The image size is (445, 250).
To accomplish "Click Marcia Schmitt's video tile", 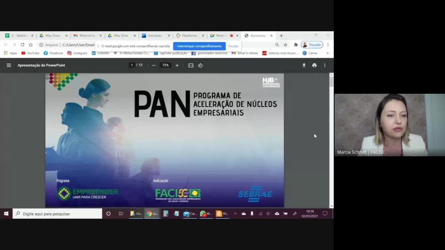I will point(389,125).
